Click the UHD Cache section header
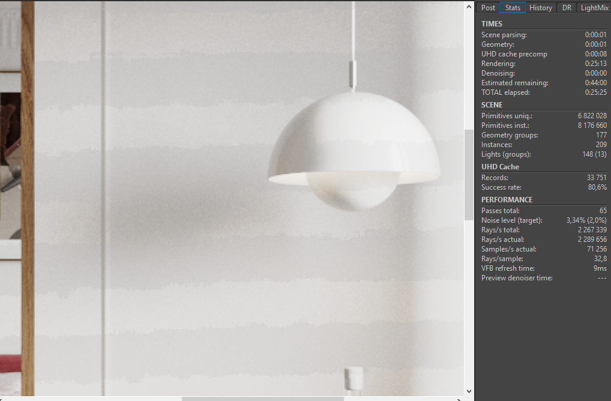The image size is (611, 401). click(x=500, y=167)
